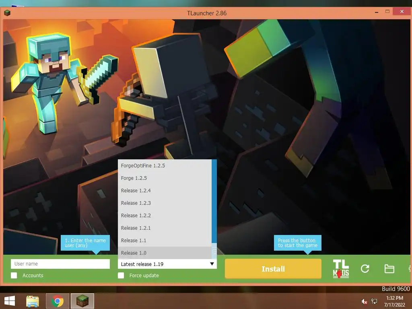This screenshot has width=412, height=309.
Task: Switch to Chrome in taskbar
Action: point(57,301)
